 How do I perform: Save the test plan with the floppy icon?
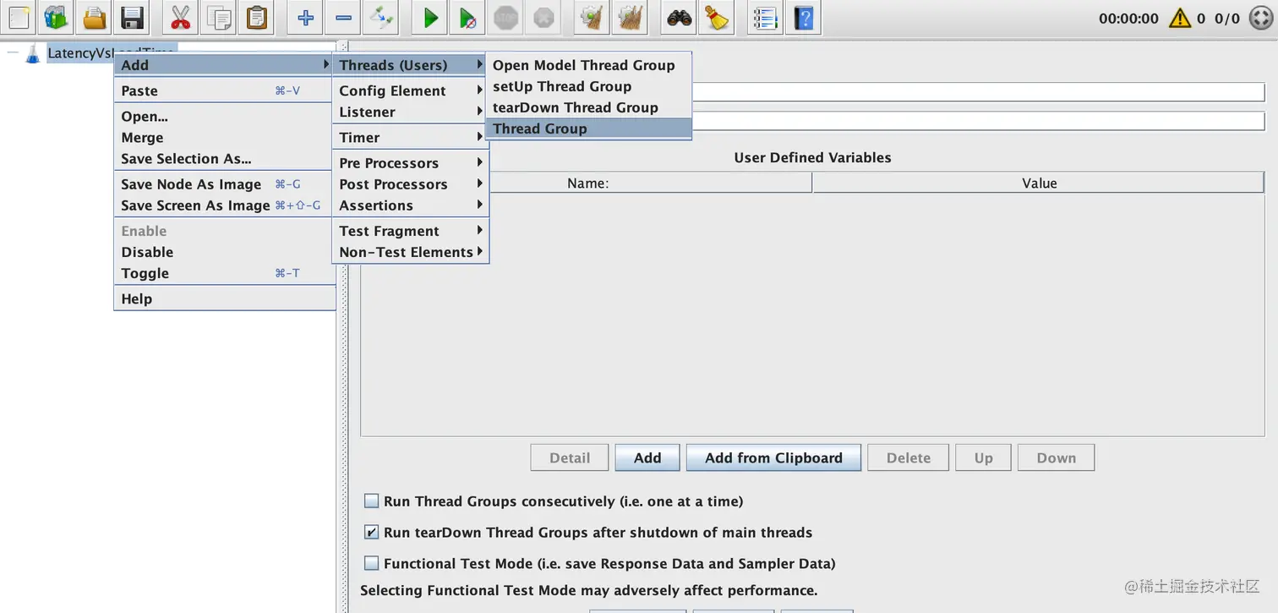click(131, 17)
